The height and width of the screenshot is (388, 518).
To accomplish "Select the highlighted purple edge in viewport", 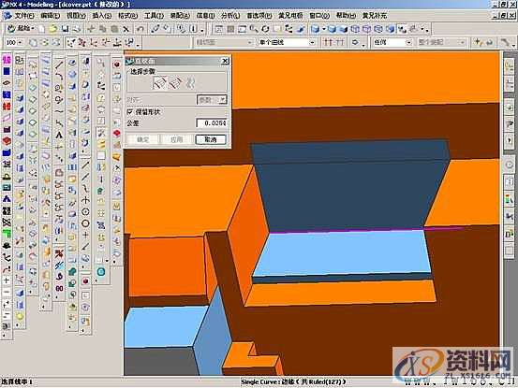I will [347, 231].
